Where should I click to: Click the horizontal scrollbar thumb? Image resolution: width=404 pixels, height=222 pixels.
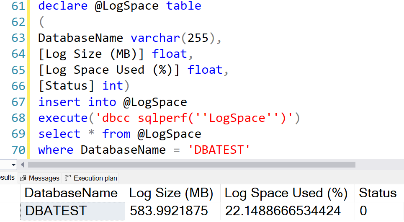[x=191, y=165]
